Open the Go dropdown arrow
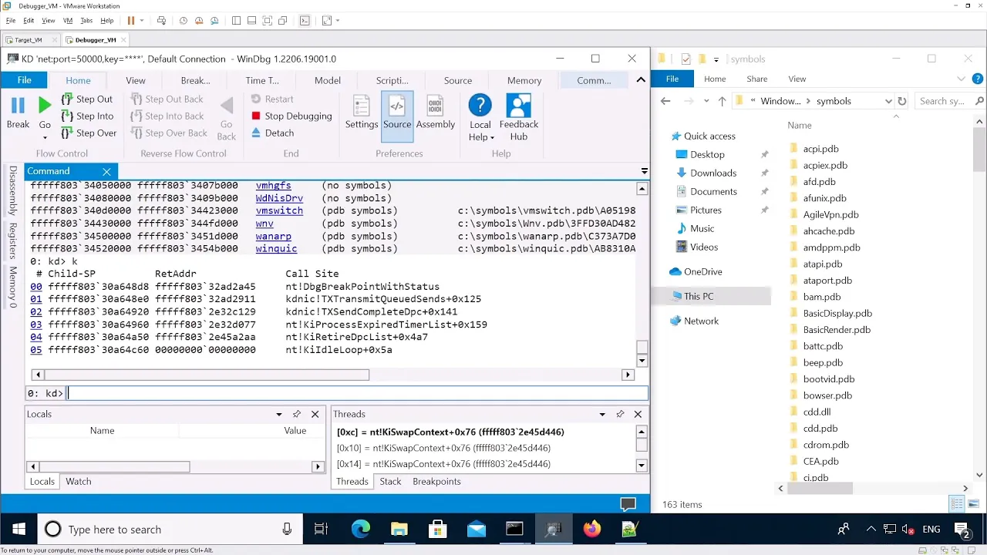Screen dimensions: 987x555 click(x=45, y=138)
